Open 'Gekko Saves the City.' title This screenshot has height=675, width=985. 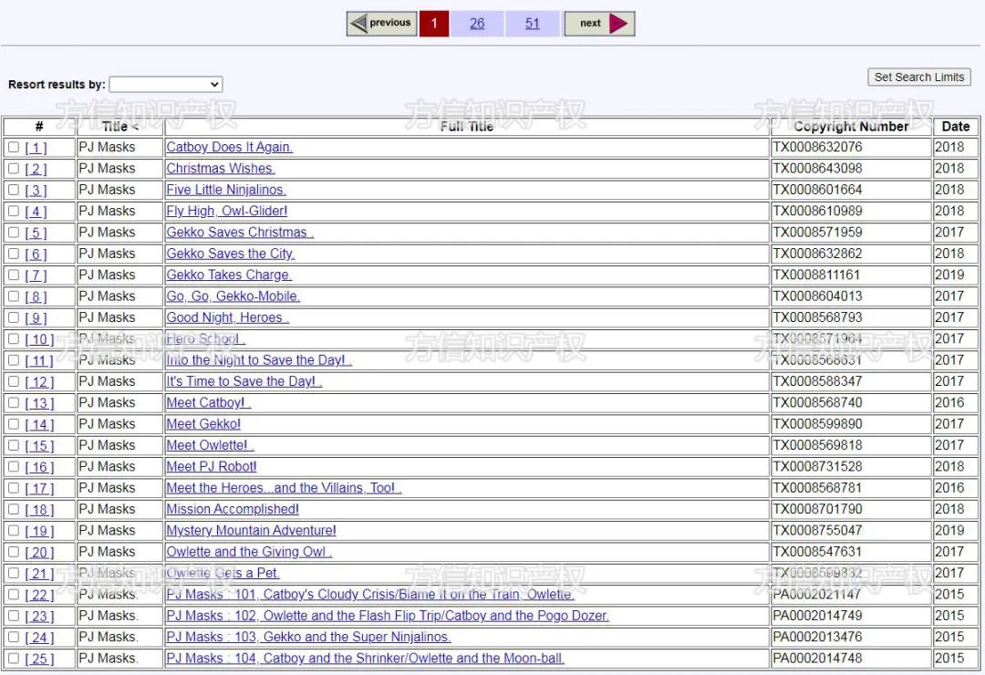click(231, 254)
